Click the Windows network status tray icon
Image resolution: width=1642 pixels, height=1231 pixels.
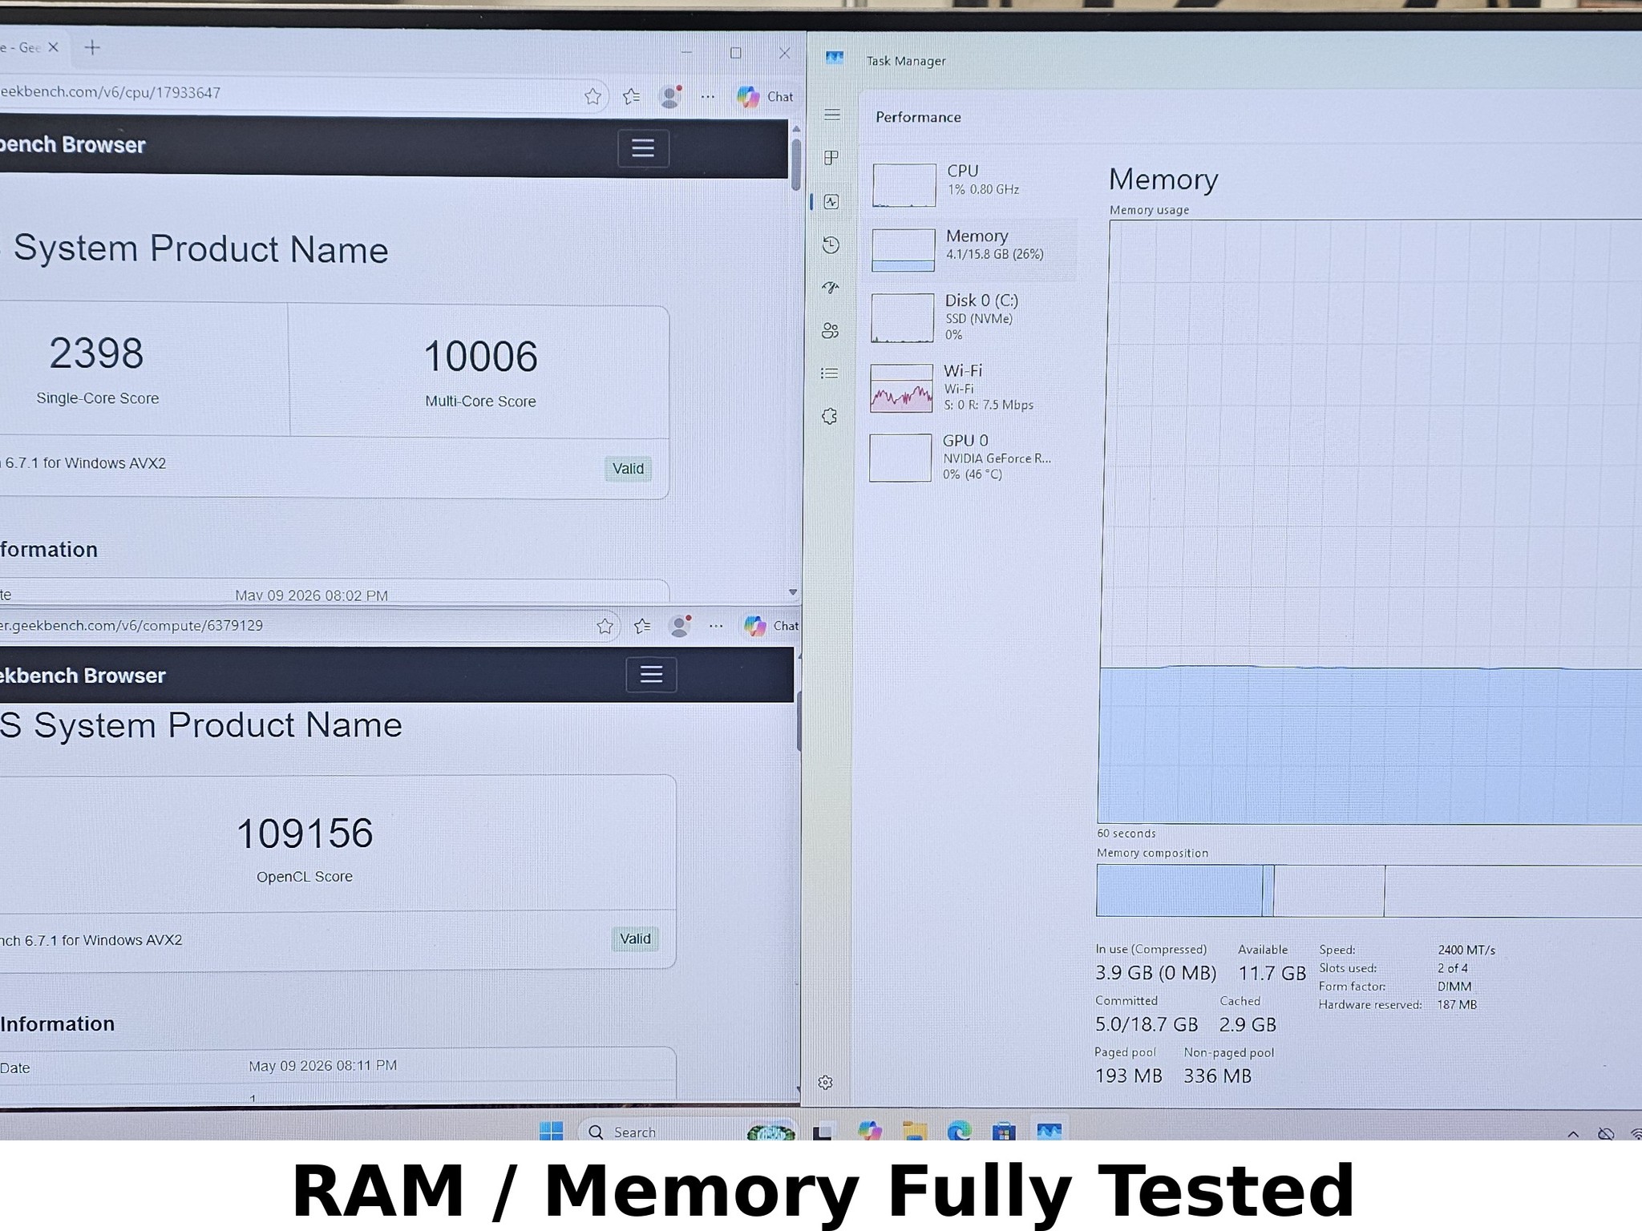(x=1636, y=1133)
